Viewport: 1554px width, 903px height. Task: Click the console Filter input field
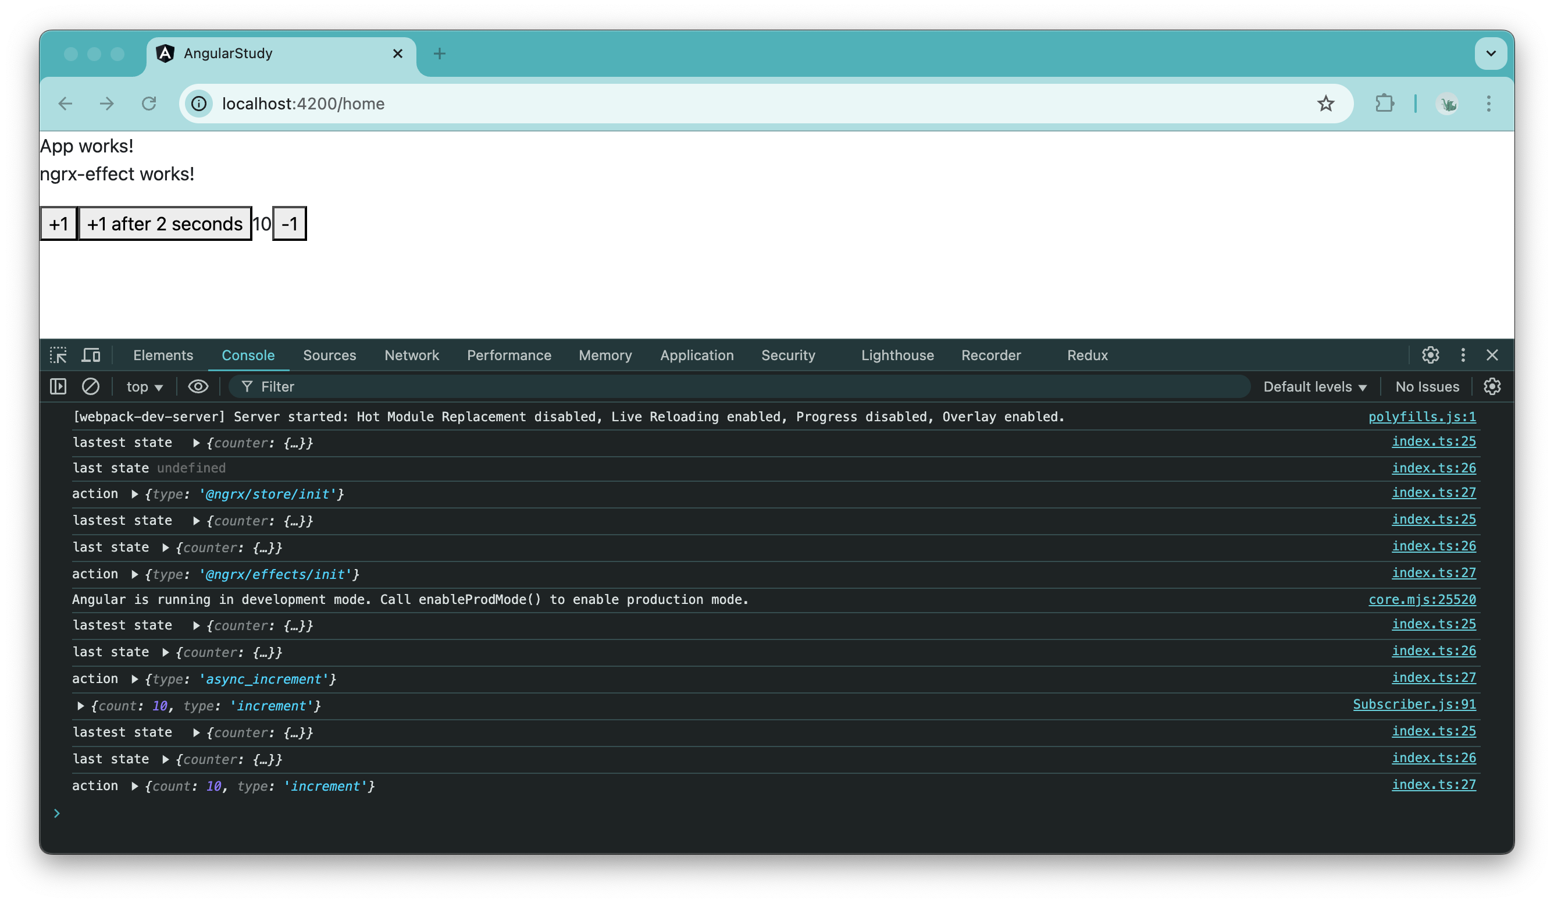(370, 387)
